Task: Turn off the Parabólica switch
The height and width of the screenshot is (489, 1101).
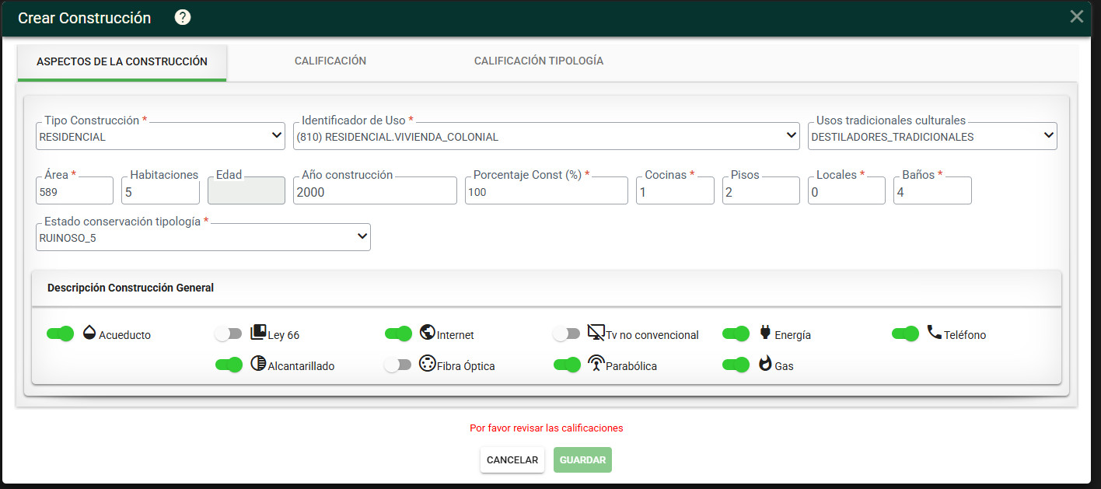Action: point(567,365)
